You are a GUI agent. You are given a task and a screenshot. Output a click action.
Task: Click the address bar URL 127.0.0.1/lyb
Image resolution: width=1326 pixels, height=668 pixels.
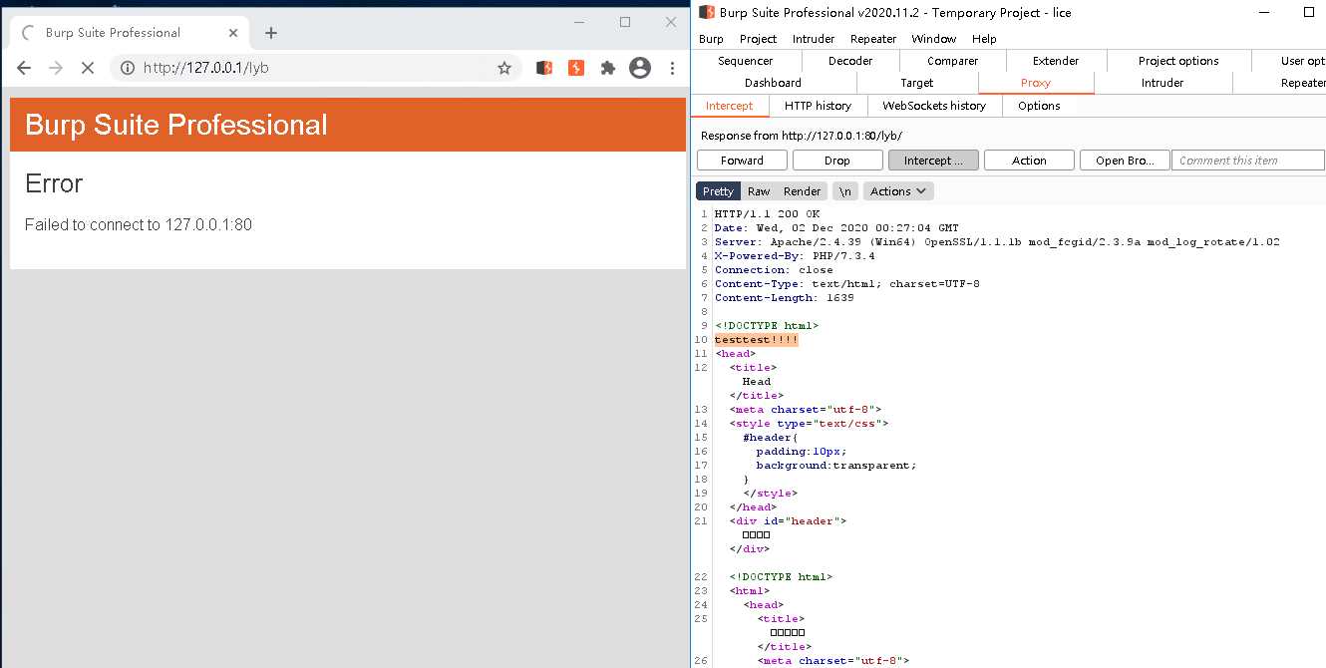pos(206,68)
